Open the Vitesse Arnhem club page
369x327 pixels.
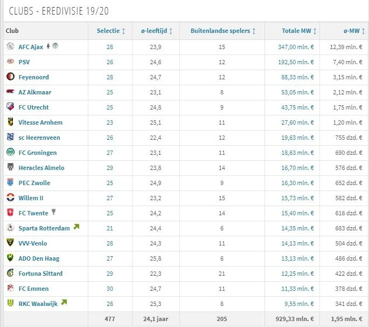tap(40, 122)
